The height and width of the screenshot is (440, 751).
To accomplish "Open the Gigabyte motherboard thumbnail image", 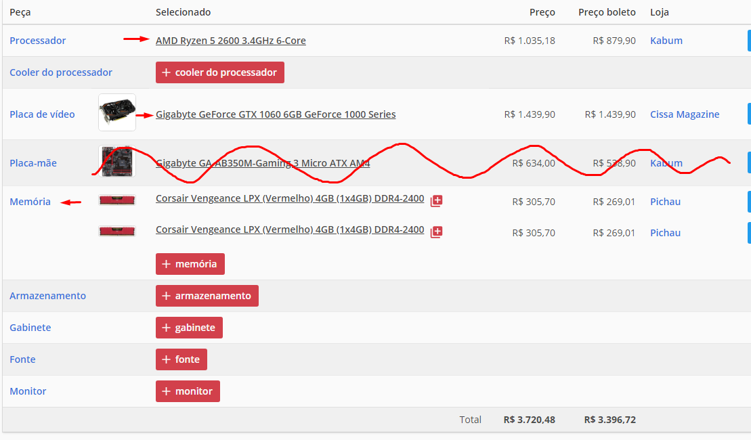I will [117, 161].
